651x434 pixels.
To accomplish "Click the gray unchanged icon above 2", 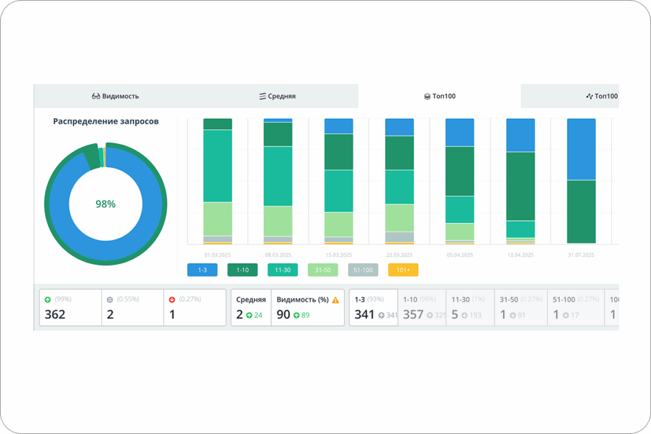I will [x=110, y=299].
